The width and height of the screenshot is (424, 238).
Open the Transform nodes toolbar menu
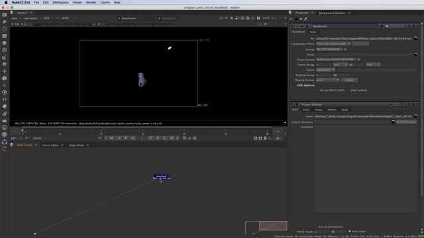pos(5,71)
